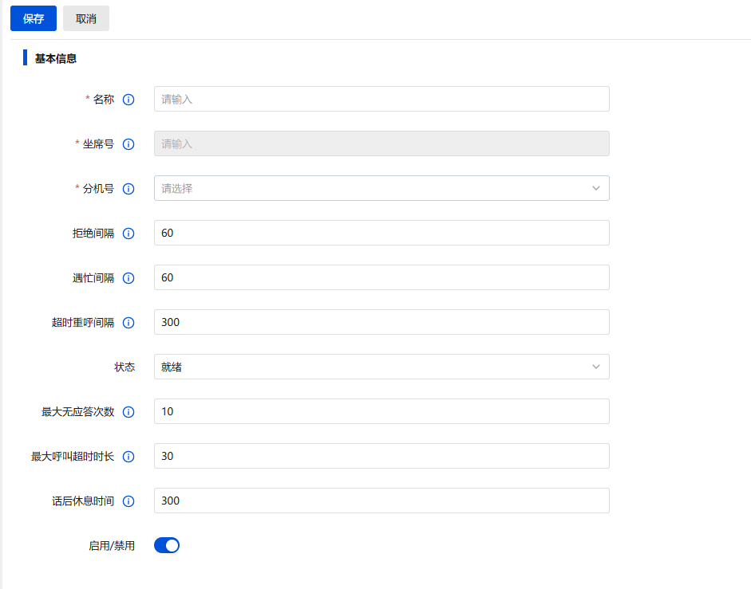This screenshot has height=589, width=751.
Task: Click info icon beside 最大呼叫超时时长
Action: click(x=128, y=457)
